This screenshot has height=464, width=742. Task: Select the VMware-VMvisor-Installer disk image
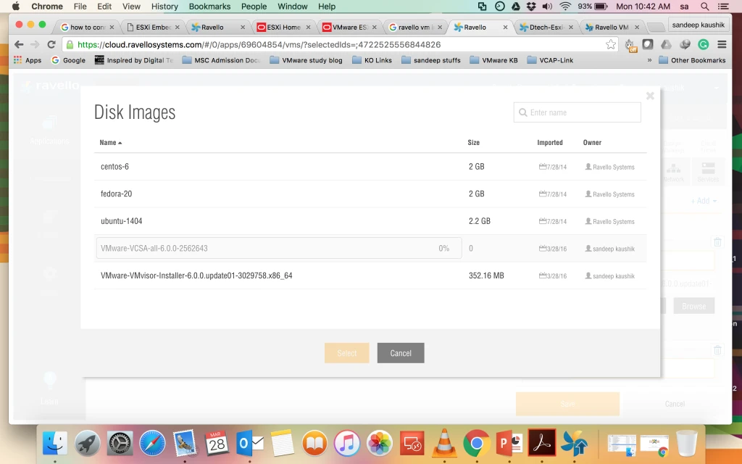pos(370,275)
